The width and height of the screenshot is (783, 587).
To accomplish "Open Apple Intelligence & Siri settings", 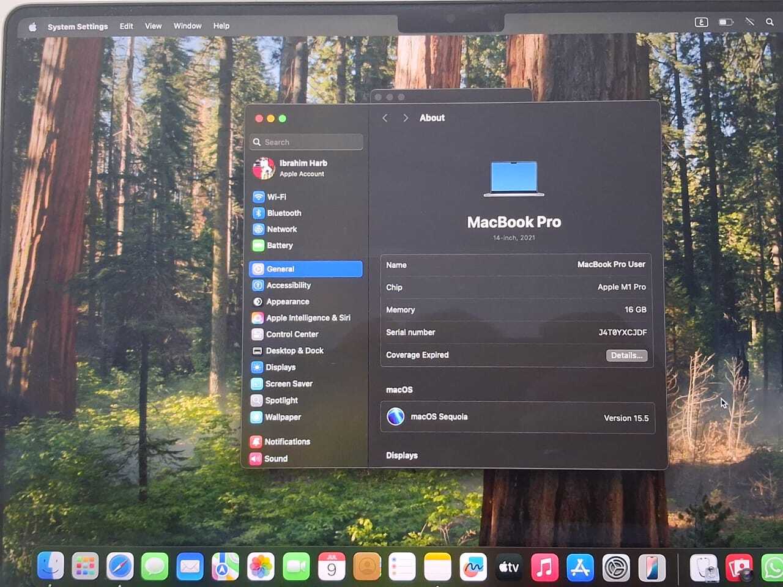I will 308,318.
